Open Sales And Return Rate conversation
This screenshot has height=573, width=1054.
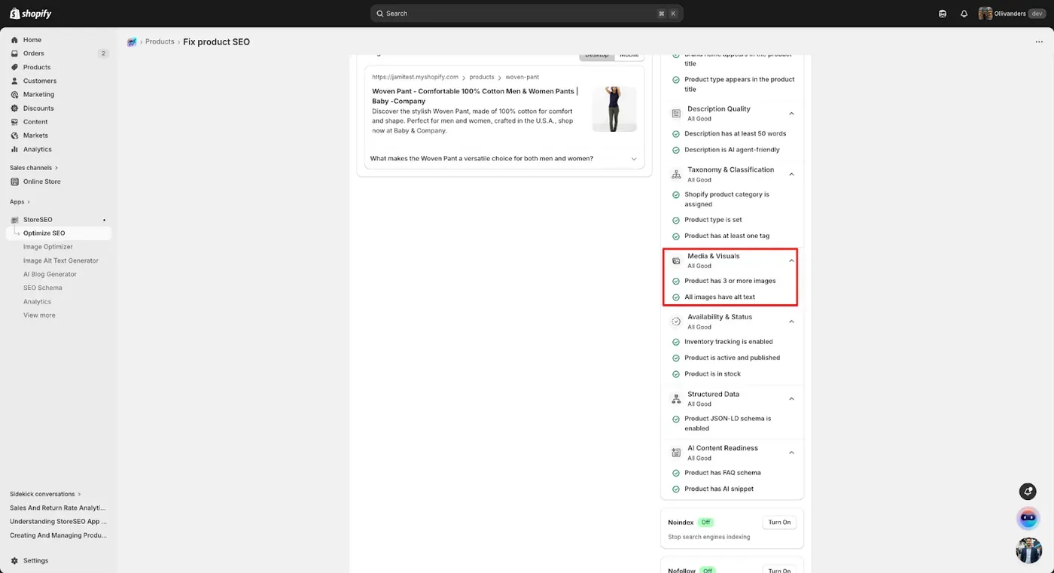(x=58, y=508)
